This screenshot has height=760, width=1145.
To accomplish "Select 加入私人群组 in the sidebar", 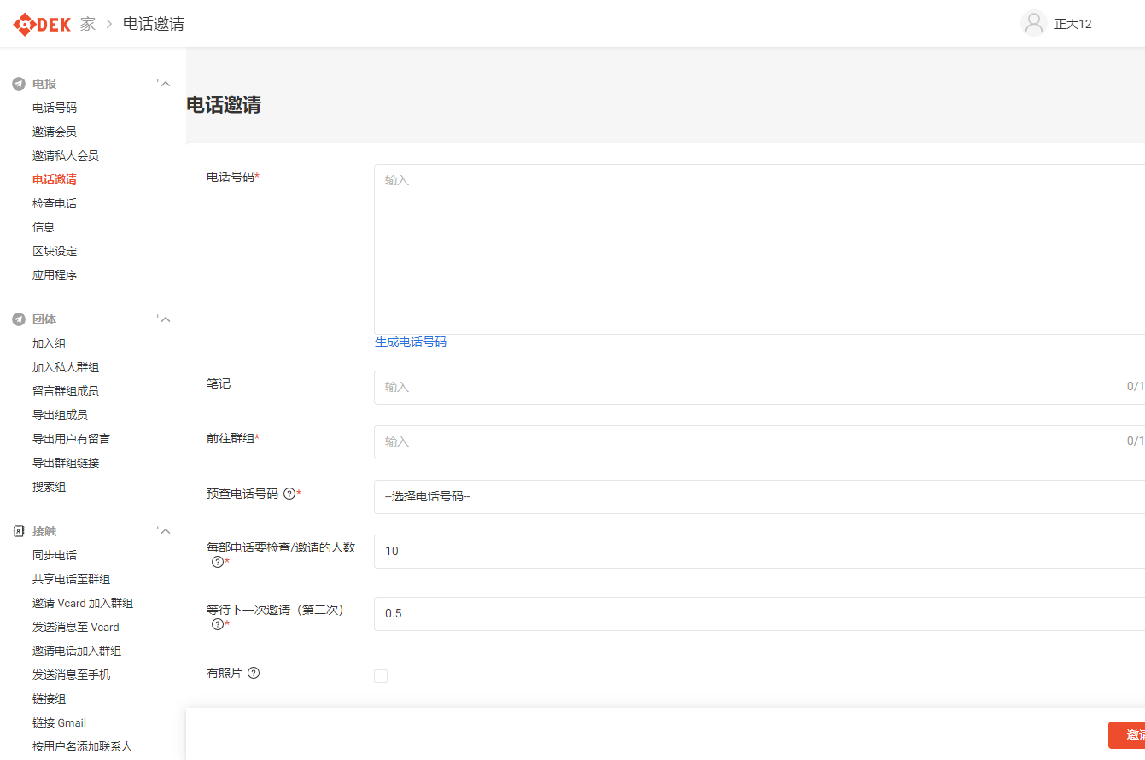I will point(66,367).
